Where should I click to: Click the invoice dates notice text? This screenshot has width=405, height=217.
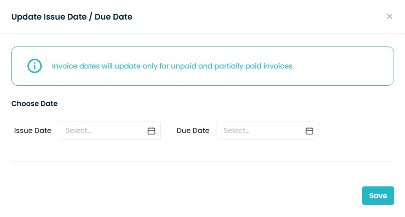click(173, 66)
